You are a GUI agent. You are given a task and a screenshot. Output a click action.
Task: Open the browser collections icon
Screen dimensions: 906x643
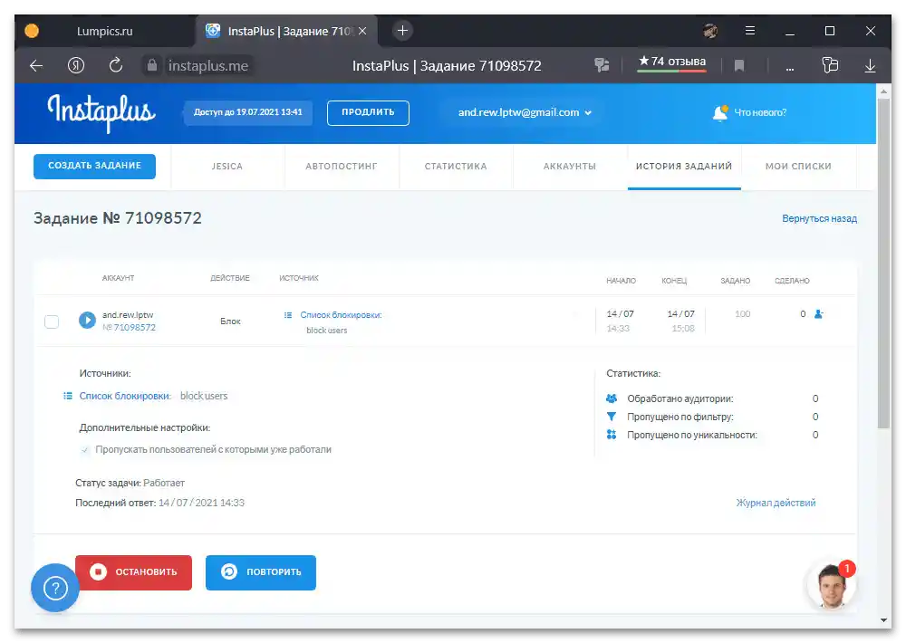click(830, 65)
